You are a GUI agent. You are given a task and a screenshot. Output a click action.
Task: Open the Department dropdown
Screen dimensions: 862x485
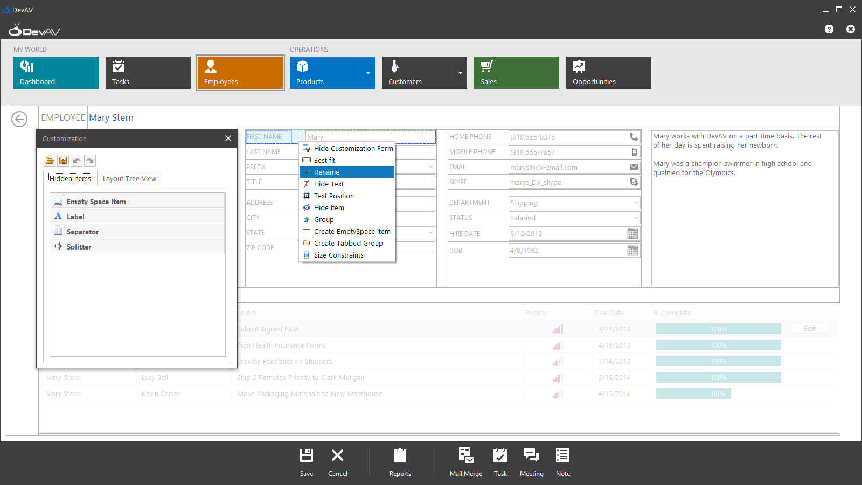click(636, 203)
